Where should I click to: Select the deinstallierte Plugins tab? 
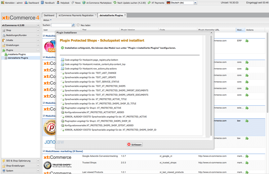tap(111, 15)
